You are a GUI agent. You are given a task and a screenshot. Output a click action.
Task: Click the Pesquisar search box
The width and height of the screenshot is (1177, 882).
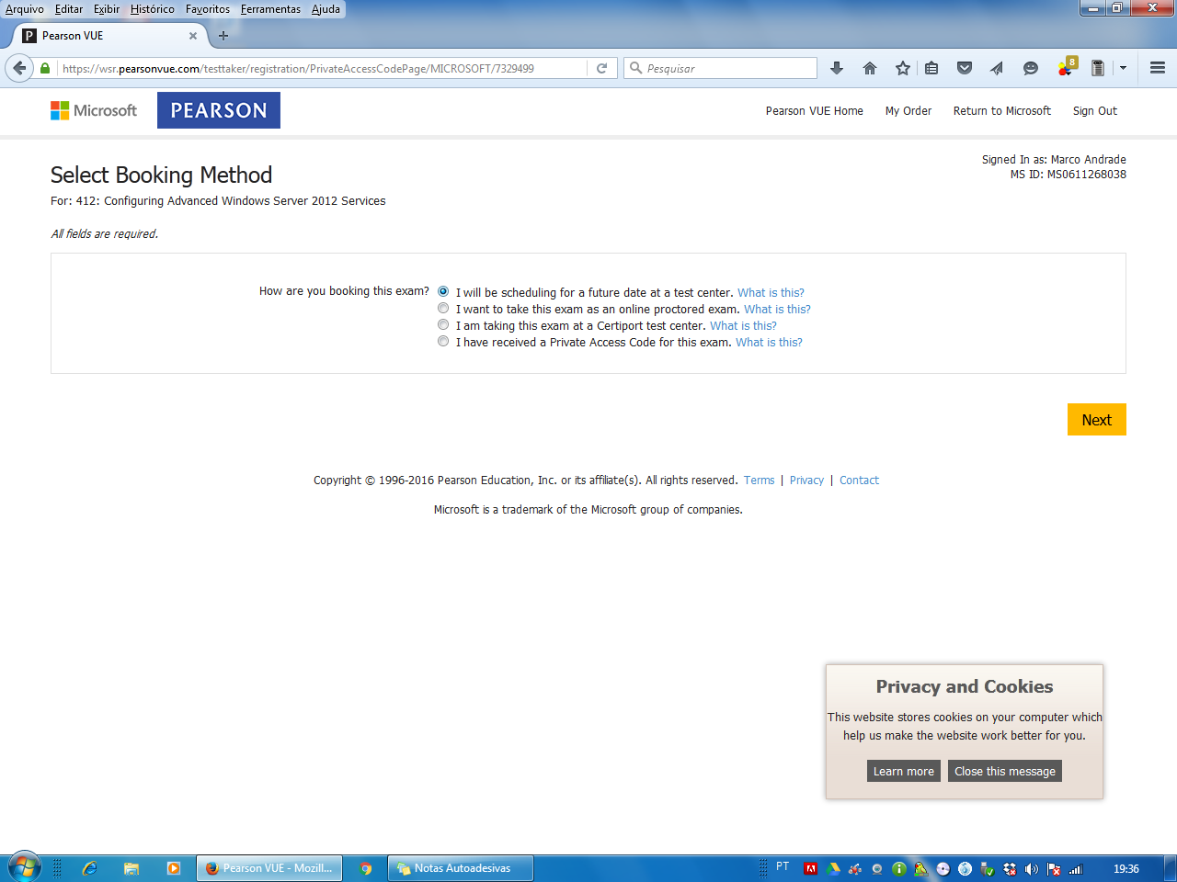pos(721,68)
